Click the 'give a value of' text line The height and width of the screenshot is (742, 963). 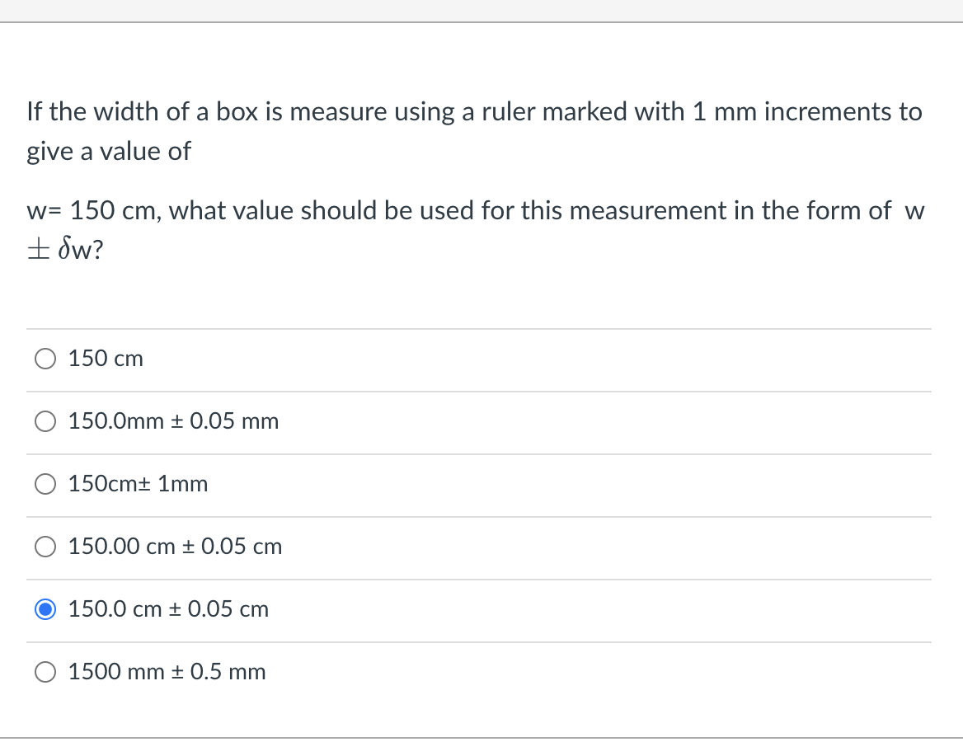[108, 151]
